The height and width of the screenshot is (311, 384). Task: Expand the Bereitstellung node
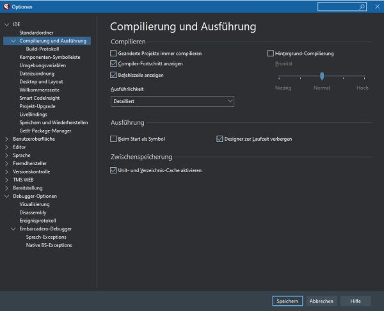click(x=7, y=188)
